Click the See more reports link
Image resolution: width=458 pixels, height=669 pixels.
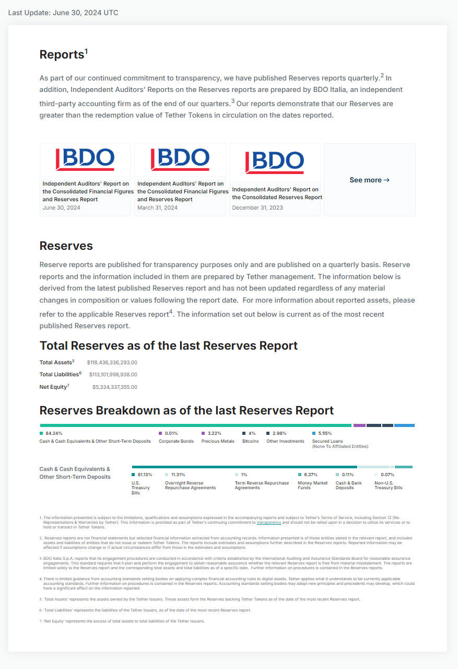pyautogui.click(x=370, y=180)
